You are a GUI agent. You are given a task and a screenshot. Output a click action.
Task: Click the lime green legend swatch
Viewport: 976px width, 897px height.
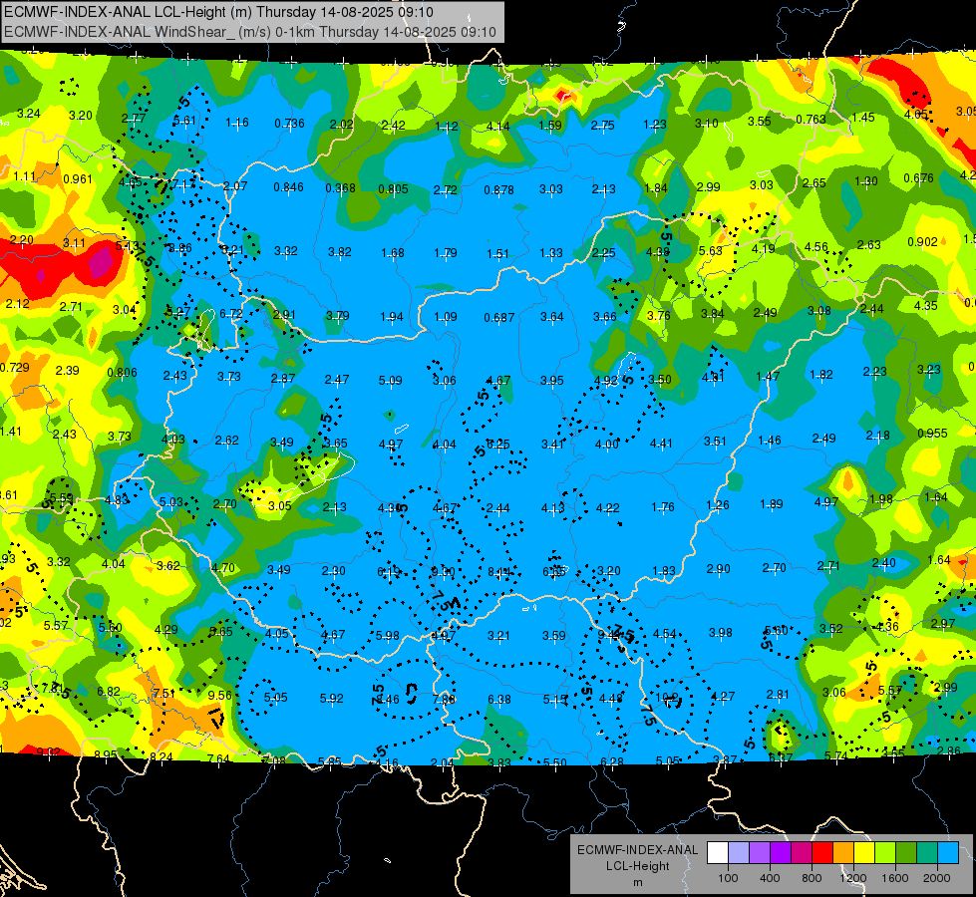[x=885, y=853]
